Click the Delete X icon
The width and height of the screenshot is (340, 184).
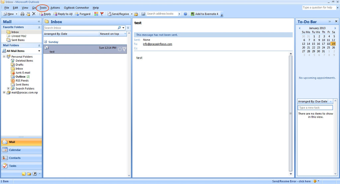click(34, 14)
